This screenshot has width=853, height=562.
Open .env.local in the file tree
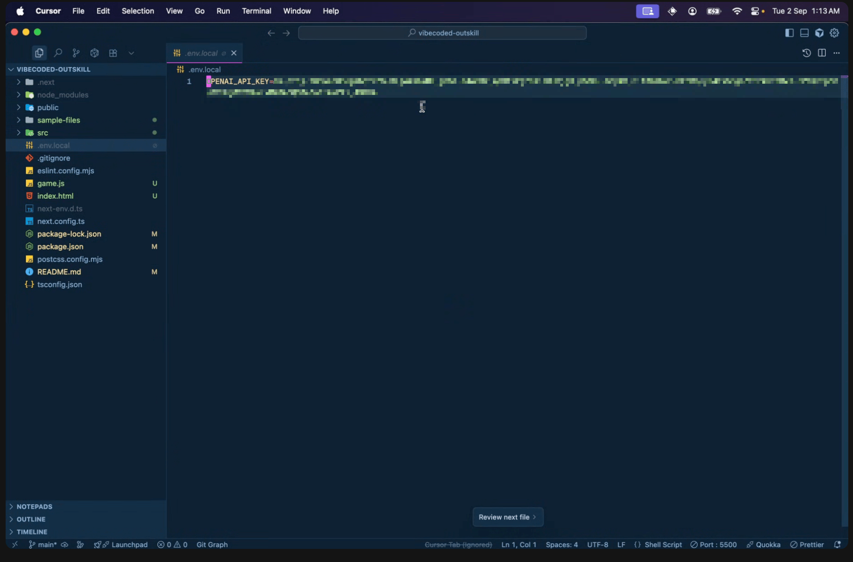86,145
